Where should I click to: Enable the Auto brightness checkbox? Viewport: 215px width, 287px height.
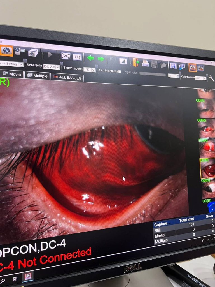click(x=120, y=72)
